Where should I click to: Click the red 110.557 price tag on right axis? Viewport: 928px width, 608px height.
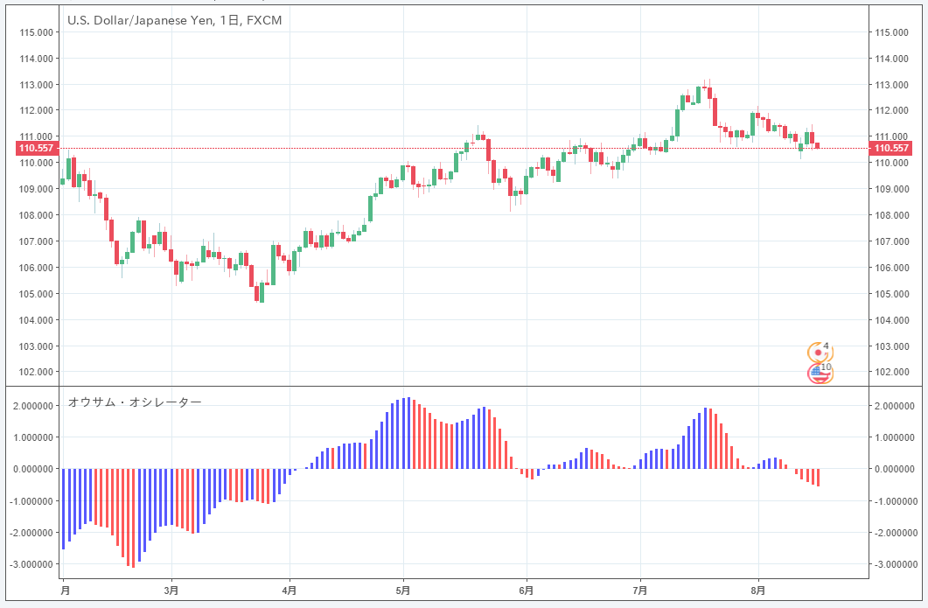[x=890, y=148]
